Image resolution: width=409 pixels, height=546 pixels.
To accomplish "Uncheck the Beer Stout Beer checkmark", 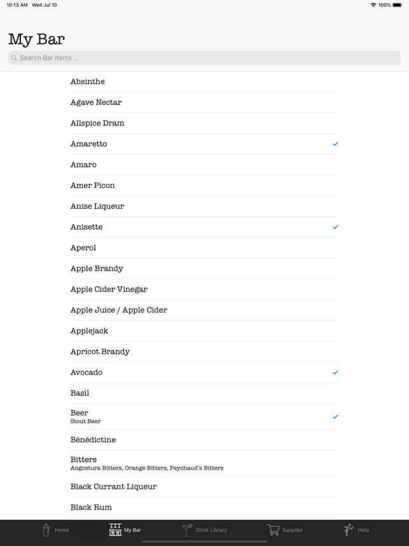I will [x=335, y=416].
